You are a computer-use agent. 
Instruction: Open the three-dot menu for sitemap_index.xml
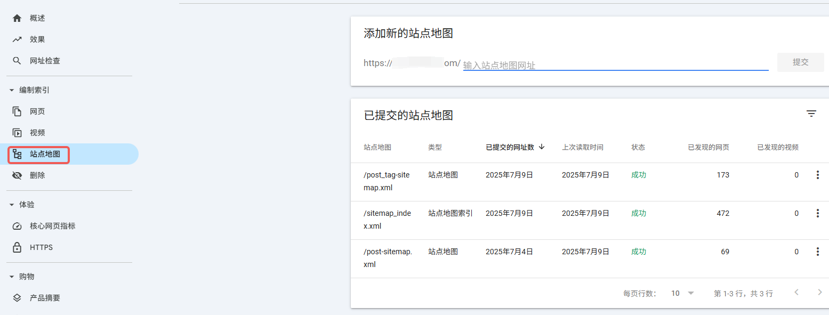pos(818,213)
